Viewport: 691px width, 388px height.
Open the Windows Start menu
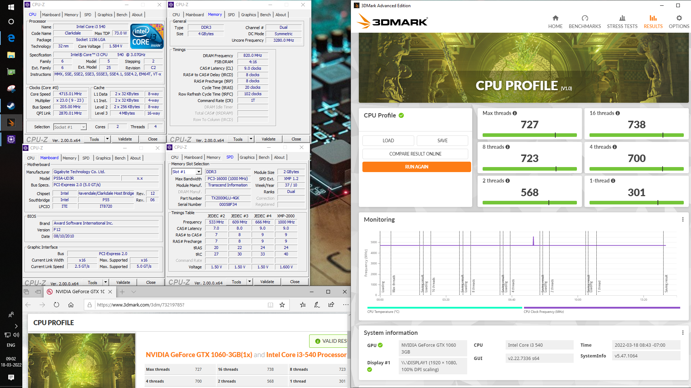(x=11, y=7)
